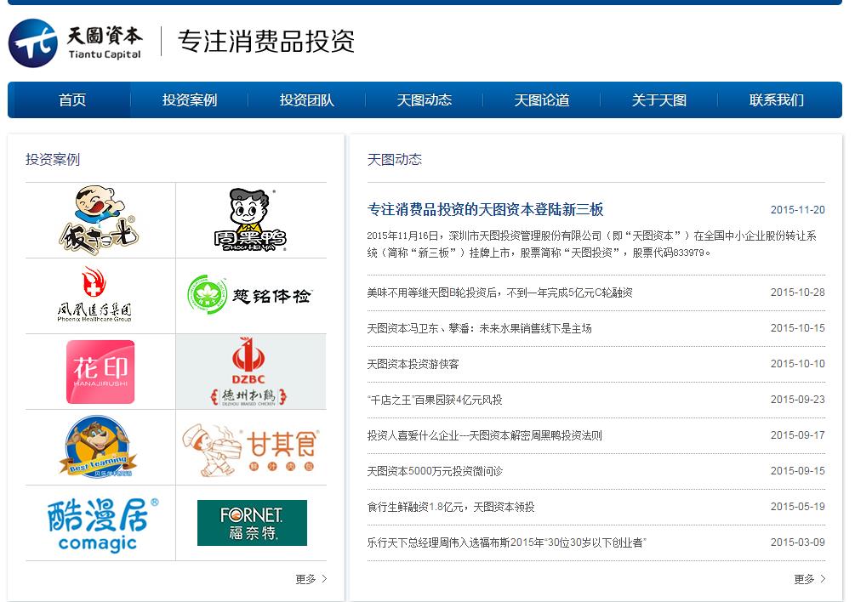Open article 天图资本5000万元投资微问诊
The height and width of the screenshot is (602, 855).
[x=435, y=471]
